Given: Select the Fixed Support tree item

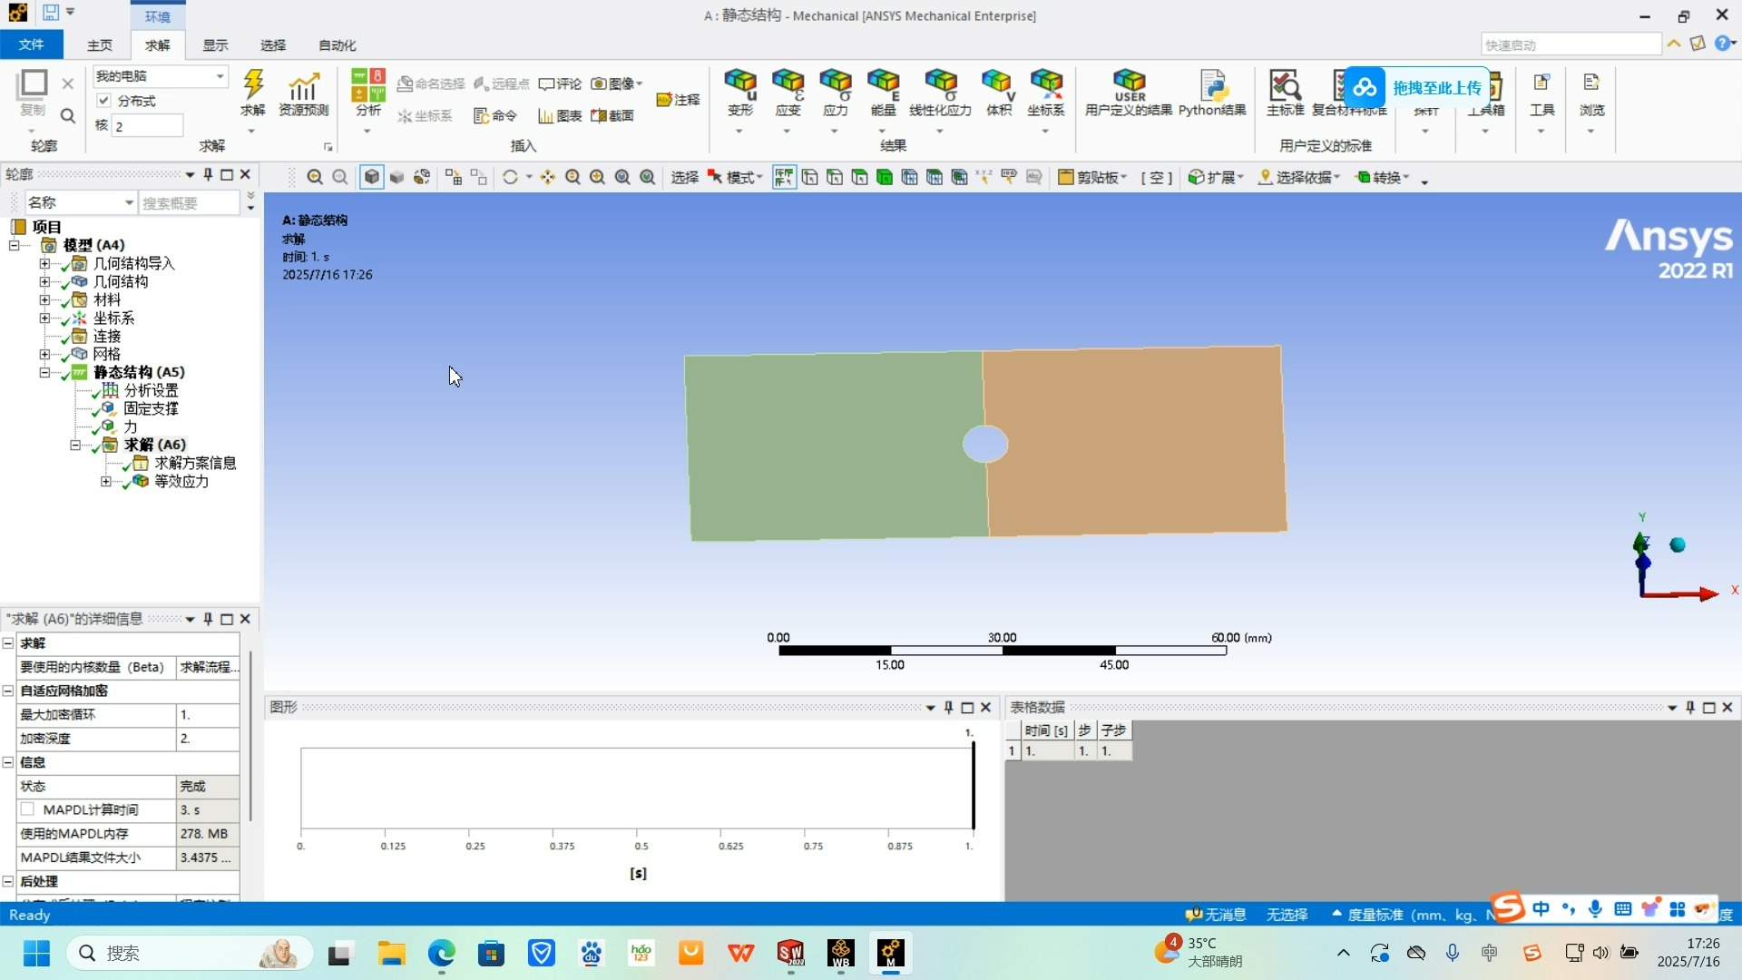Looking at the screenshot, I should point(151,408).
